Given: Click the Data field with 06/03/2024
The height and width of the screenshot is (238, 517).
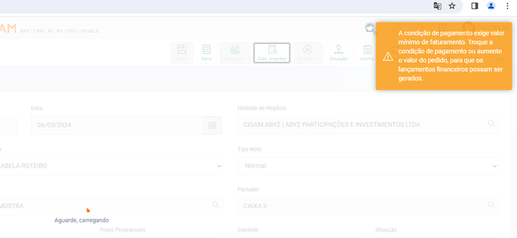Looking at the screenshot, I should coord(117,125).
